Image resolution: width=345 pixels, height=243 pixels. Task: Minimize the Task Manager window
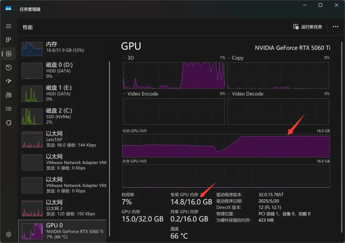coord(305,5)
